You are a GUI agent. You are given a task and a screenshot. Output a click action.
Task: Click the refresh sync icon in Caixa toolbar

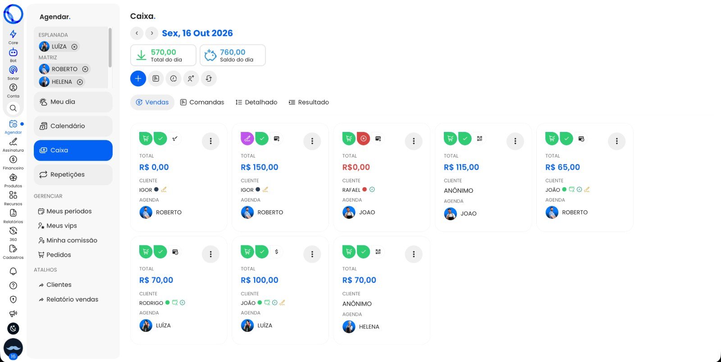(209, 78)
